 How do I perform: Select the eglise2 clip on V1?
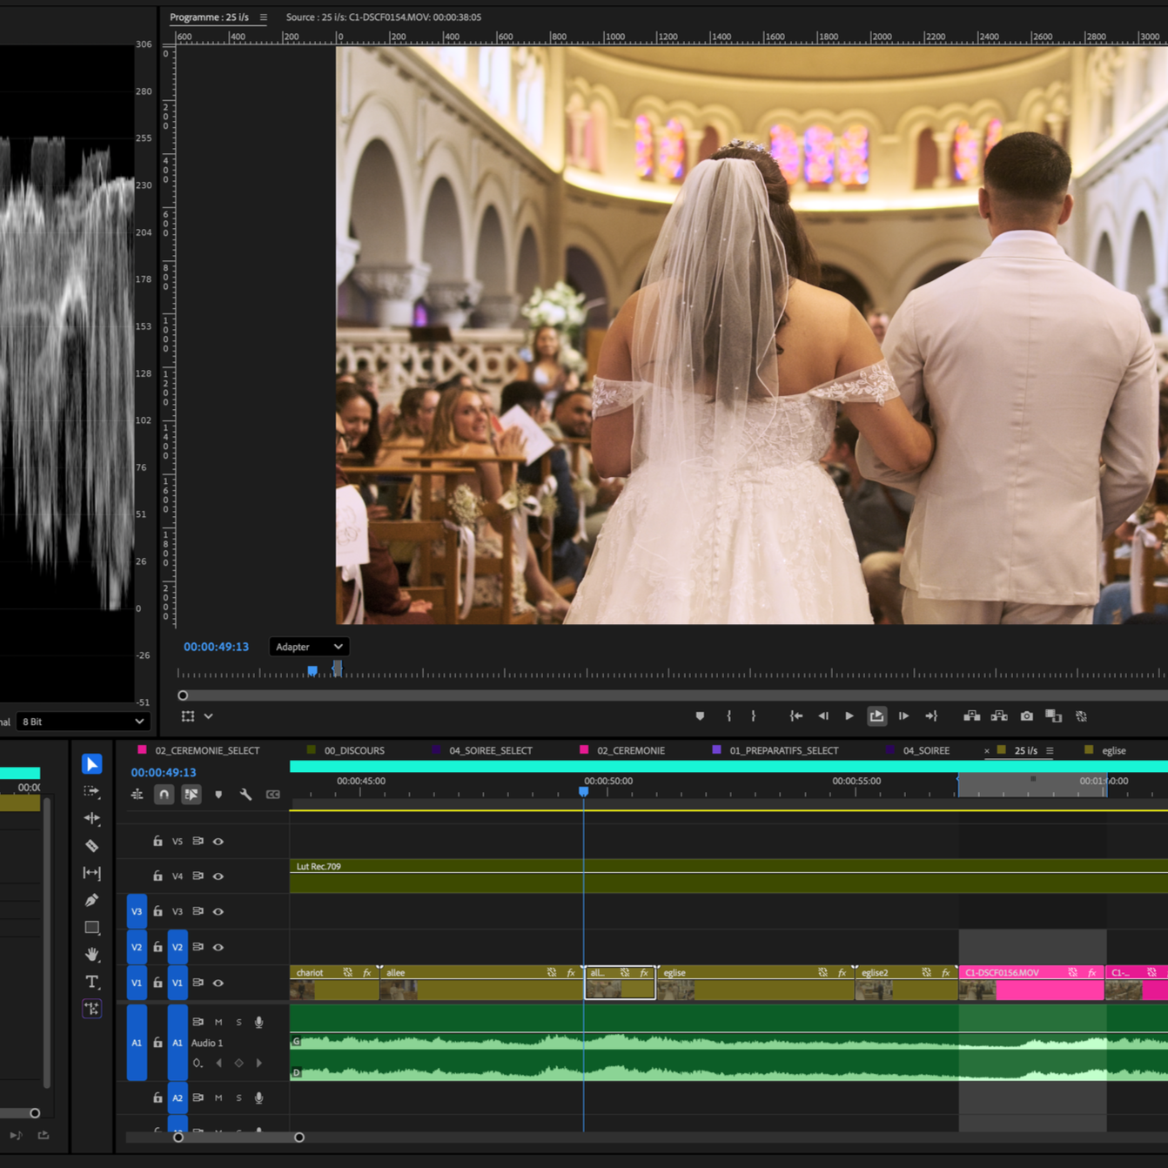pos(906,982)
